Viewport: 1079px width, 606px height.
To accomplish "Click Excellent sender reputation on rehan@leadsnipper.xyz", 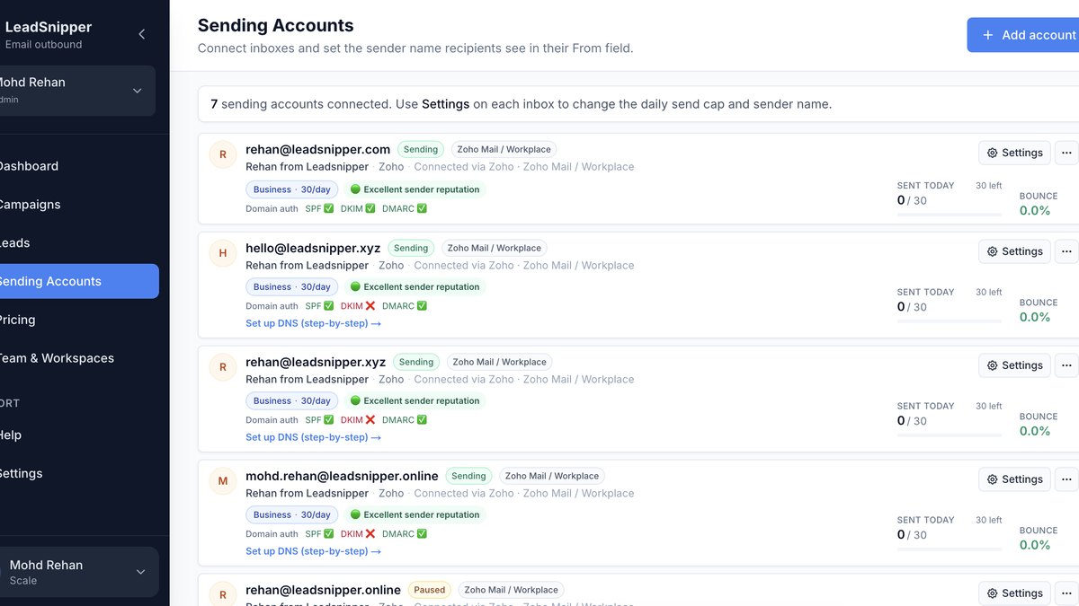I will pyautogui.click(x=415, y=401).
